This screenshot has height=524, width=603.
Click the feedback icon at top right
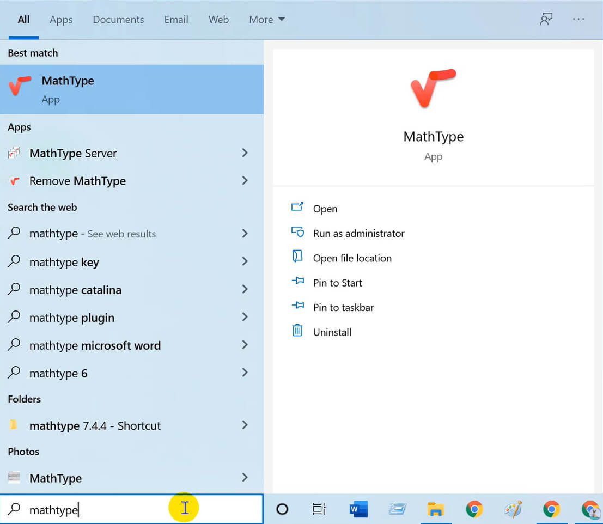[x=546, y=19]
